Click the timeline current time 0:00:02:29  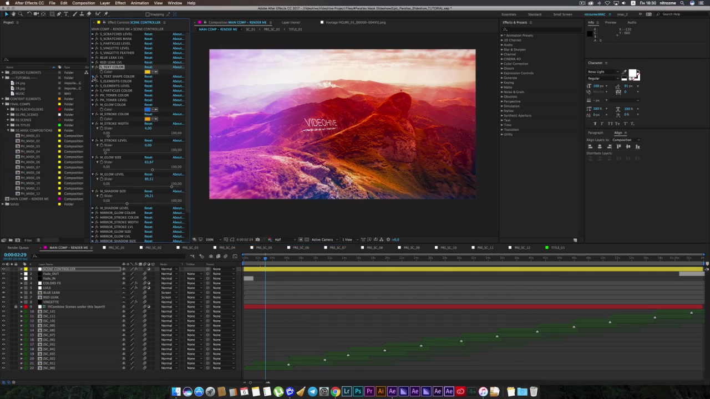(15, 255)
